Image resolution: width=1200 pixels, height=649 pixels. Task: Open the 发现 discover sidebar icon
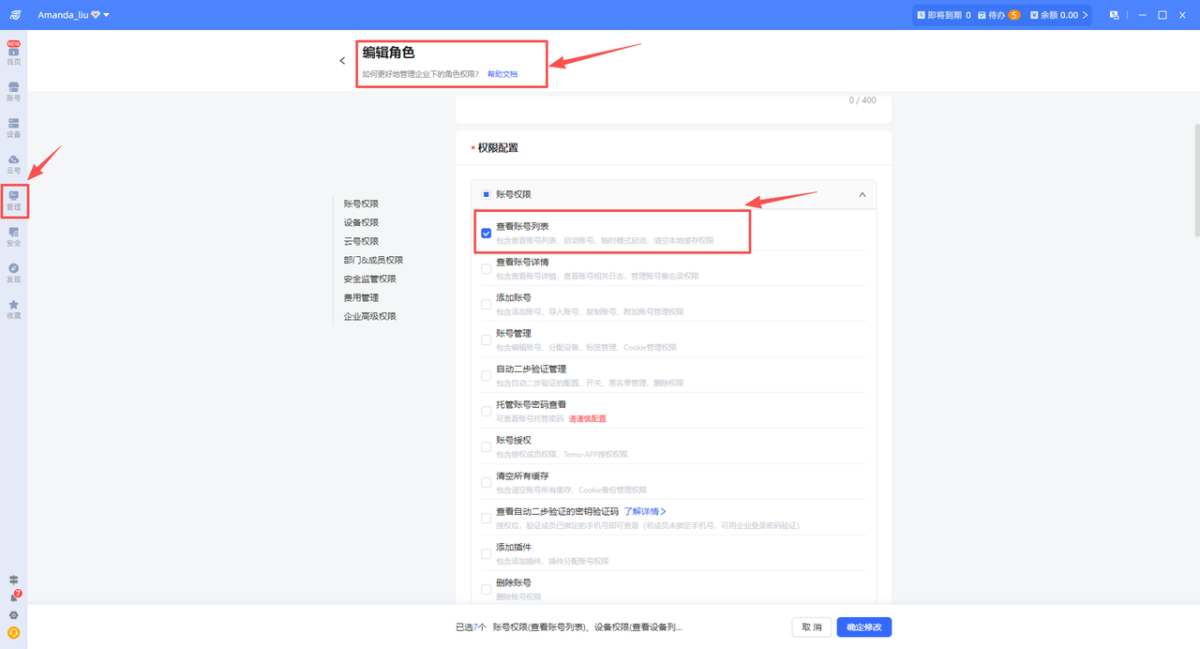tap(13, 273)
